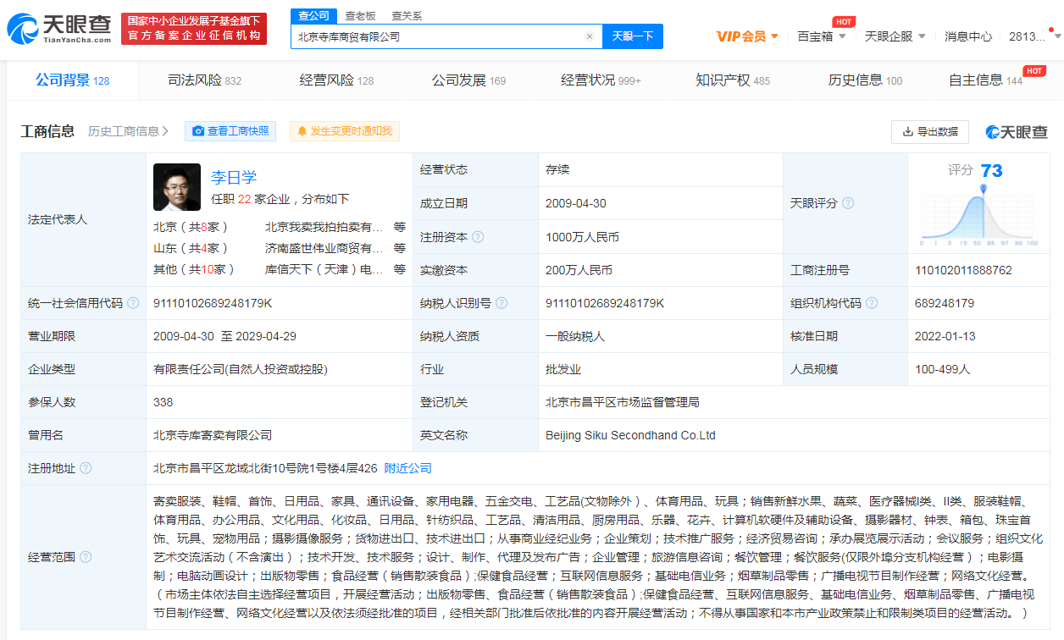The width and height of the screenshot is (1064, 640).
Task: Click 发生变更时通知我 button
Action: click(x=344, y=131)
